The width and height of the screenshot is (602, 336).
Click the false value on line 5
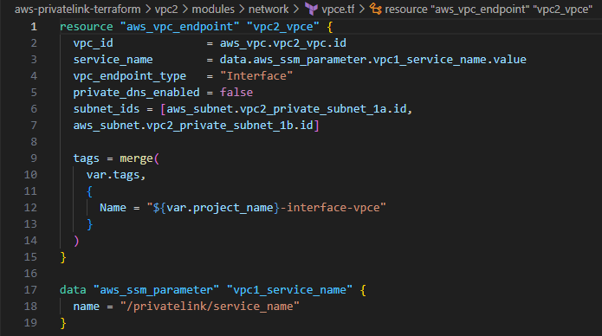[236, 93]
